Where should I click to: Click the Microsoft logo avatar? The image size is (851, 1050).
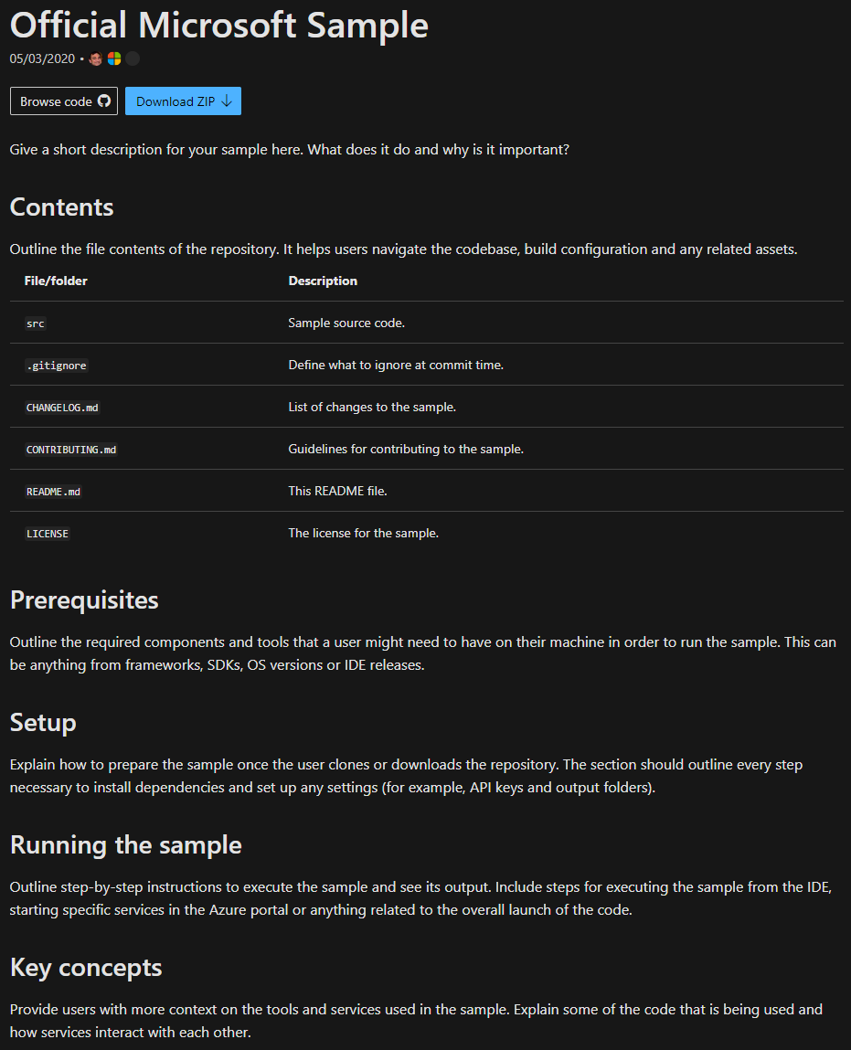113,58
